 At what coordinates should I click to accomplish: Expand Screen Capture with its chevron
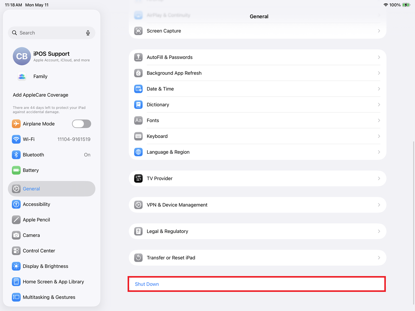[379, 31]
